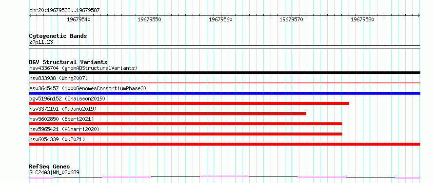Click ruler position 19679540
The width and height of the screenshot is (434, 183).
click(x=79, y=19)
